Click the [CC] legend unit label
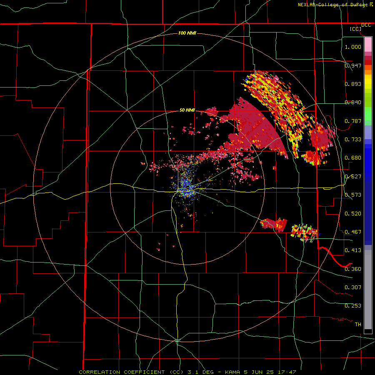 (x=355, y=29)
